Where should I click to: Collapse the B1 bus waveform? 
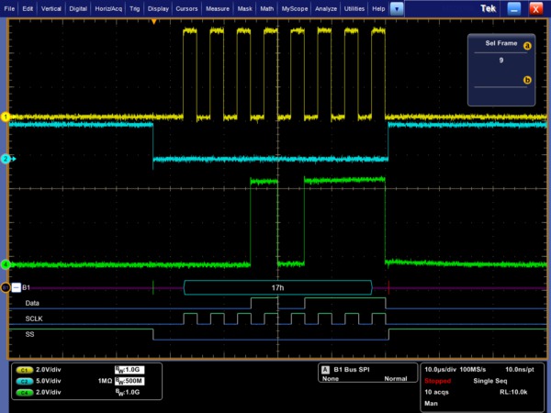pos(16,287)
